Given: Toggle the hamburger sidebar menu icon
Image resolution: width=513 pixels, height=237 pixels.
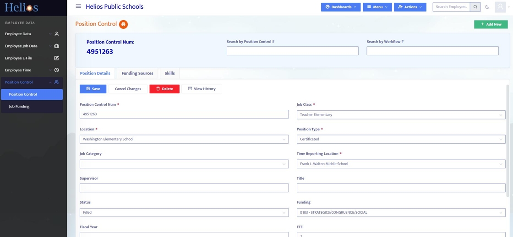Looking at the screenshot, I should [x=78, y=6].
